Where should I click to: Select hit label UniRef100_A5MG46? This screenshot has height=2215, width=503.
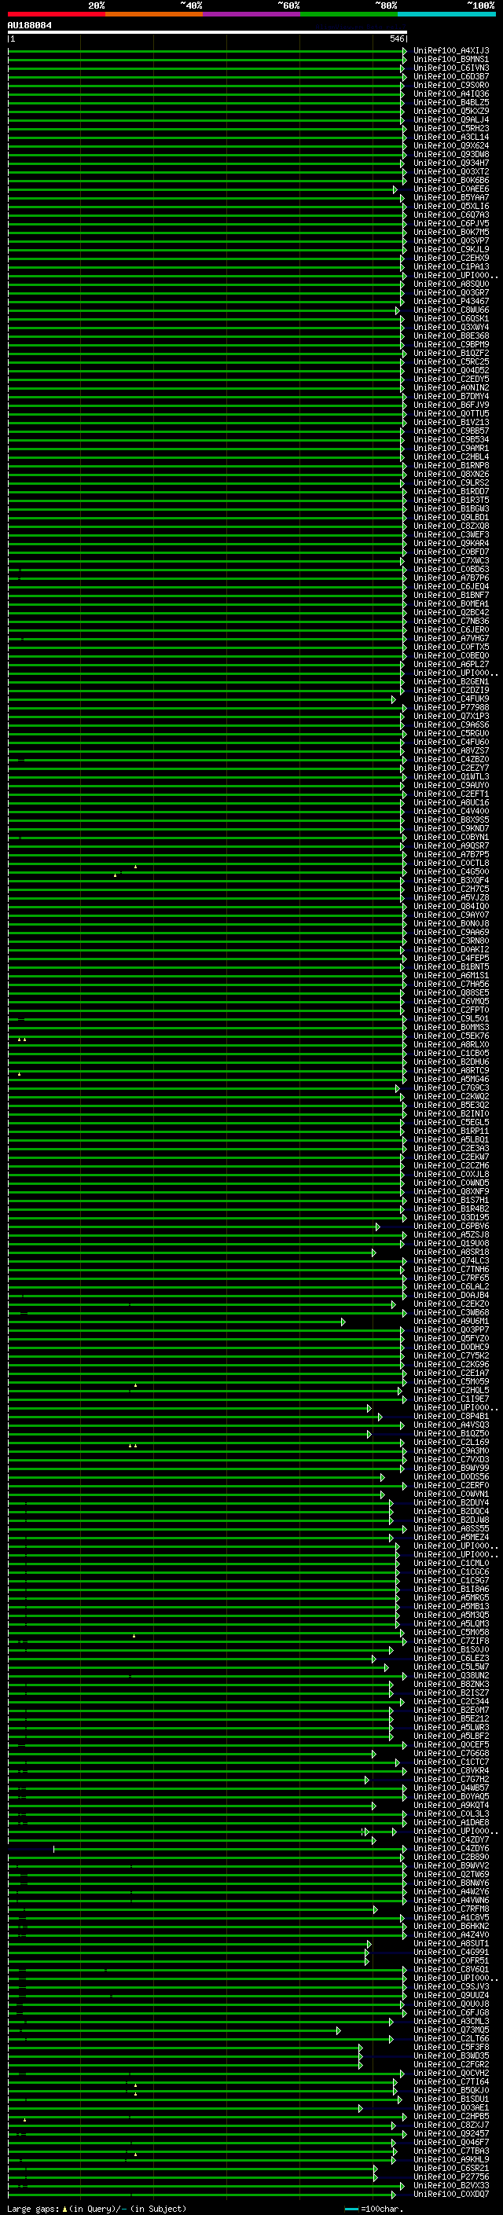[451, 1080]
